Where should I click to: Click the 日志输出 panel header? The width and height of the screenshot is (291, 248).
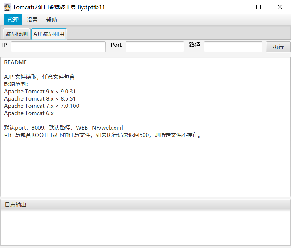[145, 204]
